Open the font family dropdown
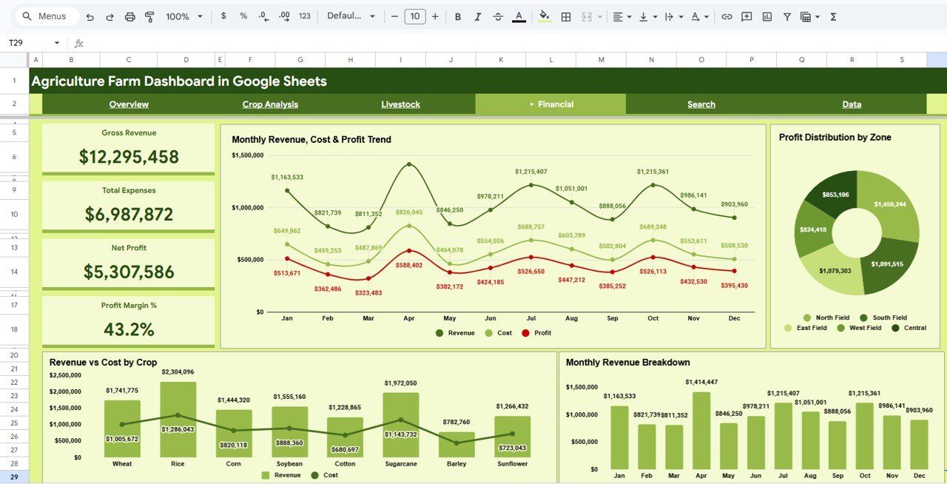This screenshot has height=484, width=947. (351, 16)
